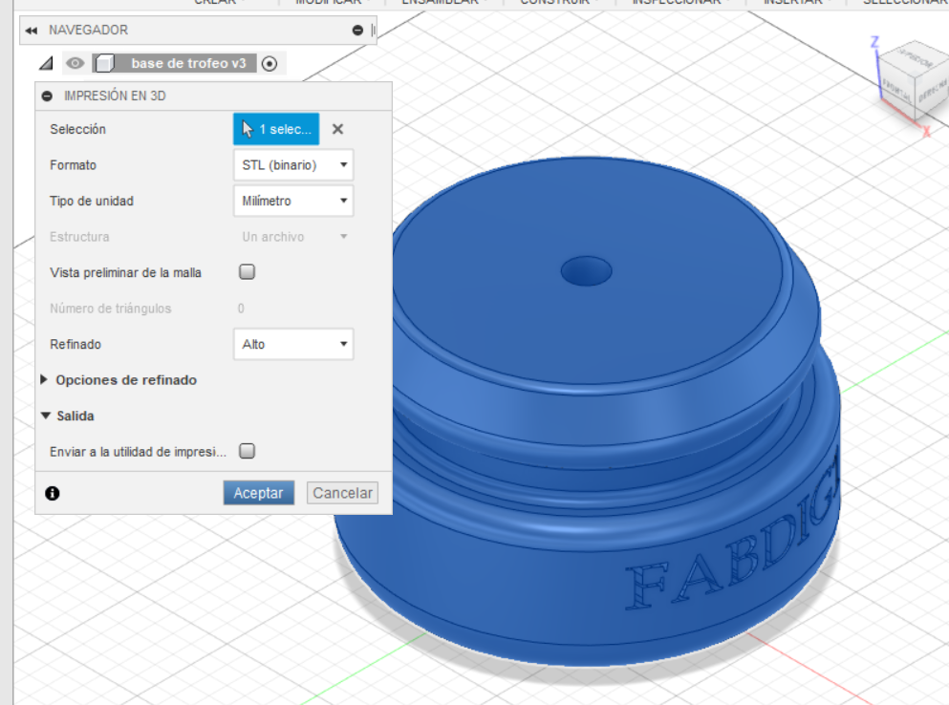Click the 1 selec... selection button

(x=276, y=129)
